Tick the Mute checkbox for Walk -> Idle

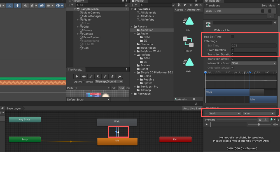(x=270, y=11)
